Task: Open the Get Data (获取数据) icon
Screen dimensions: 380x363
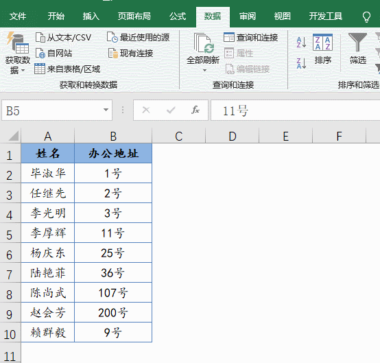Action: [x=18, y=43]
